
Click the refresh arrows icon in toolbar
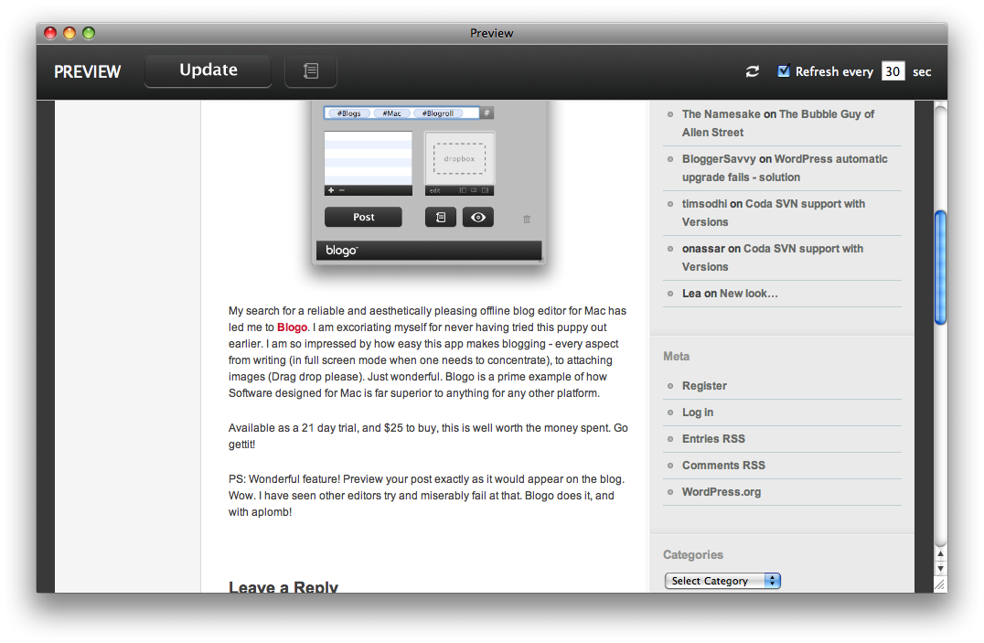pyautogui.click(x=752, y=71)
